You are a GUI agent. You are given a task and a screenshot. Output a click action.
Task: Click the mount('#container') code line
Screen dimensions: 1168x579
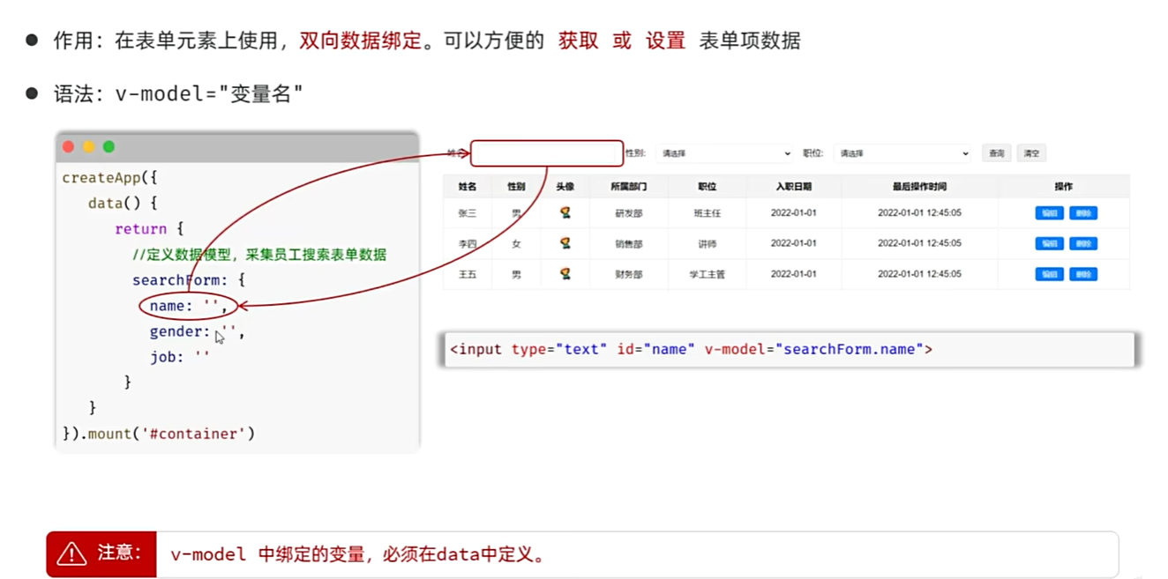pos(159,434)
